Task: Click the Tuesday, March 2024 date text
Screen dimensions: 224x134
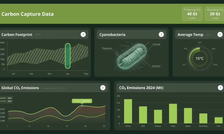Action: click(x=53, y=88)
